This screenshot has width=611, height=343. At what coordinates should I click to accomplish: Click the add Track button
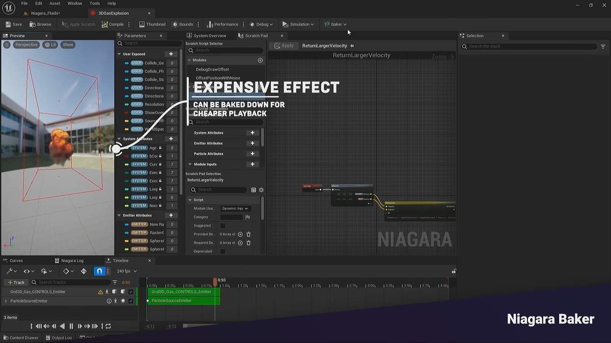coord(16,283)
